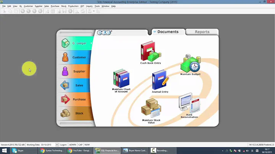Click ADMIN logon in status bar
The image size is (275, 154).
(73, 145)
